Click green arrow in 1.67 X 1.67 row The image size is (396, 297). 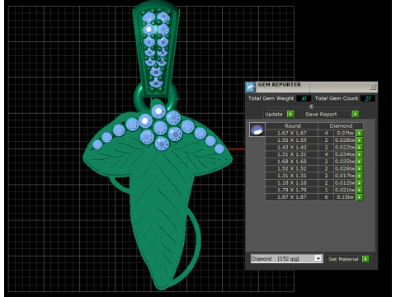[x=360, y=133]
